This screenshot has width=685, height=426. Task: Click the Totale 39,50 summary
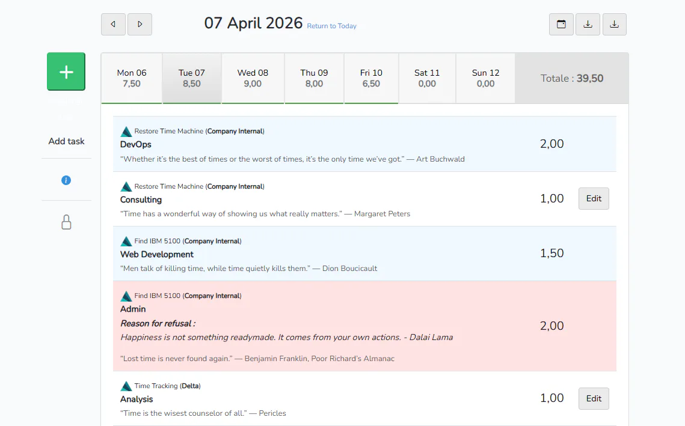(x=572, y=78)
